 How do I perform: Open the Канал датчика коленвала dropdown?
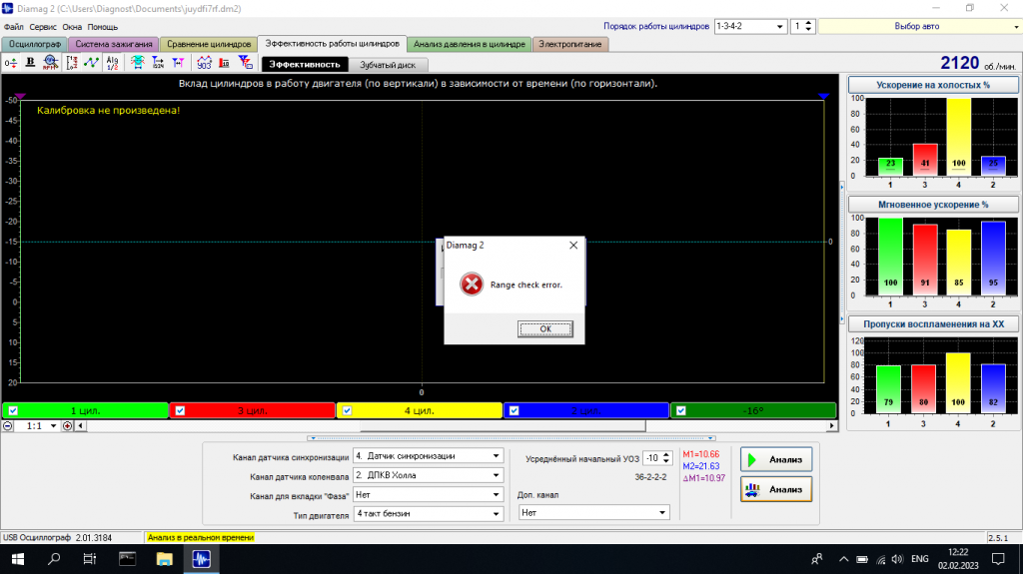(428, 475)
